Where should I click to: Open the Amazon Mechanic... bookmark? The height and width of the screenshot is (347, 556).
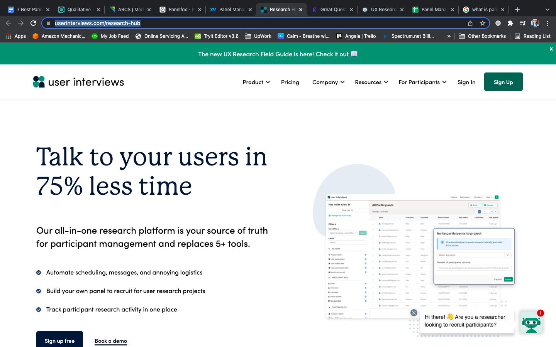59,36
